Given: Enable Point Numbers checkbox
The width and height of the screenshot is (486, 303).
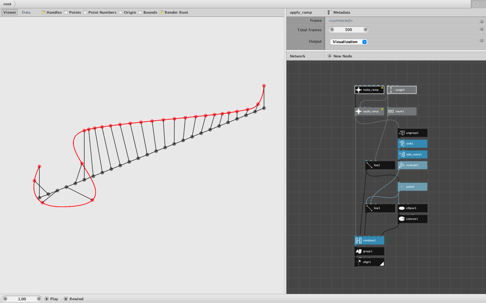Looking at the screenshot, I should (x=85, y=13).
